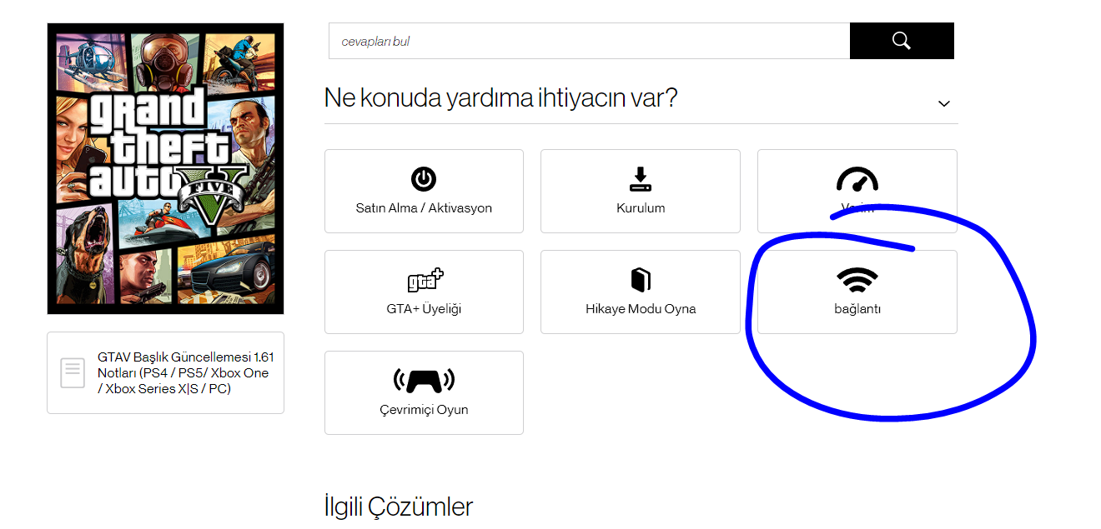The height and width of the screenshot is (529, 1101).
Task: Select the 'Hikaye Modu Oyna' text label
Action: 641,309
